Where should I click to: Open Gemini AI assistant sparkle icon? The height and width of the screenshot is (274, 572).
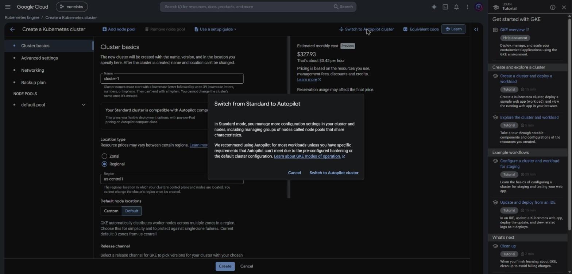click(x=434, y=7)
